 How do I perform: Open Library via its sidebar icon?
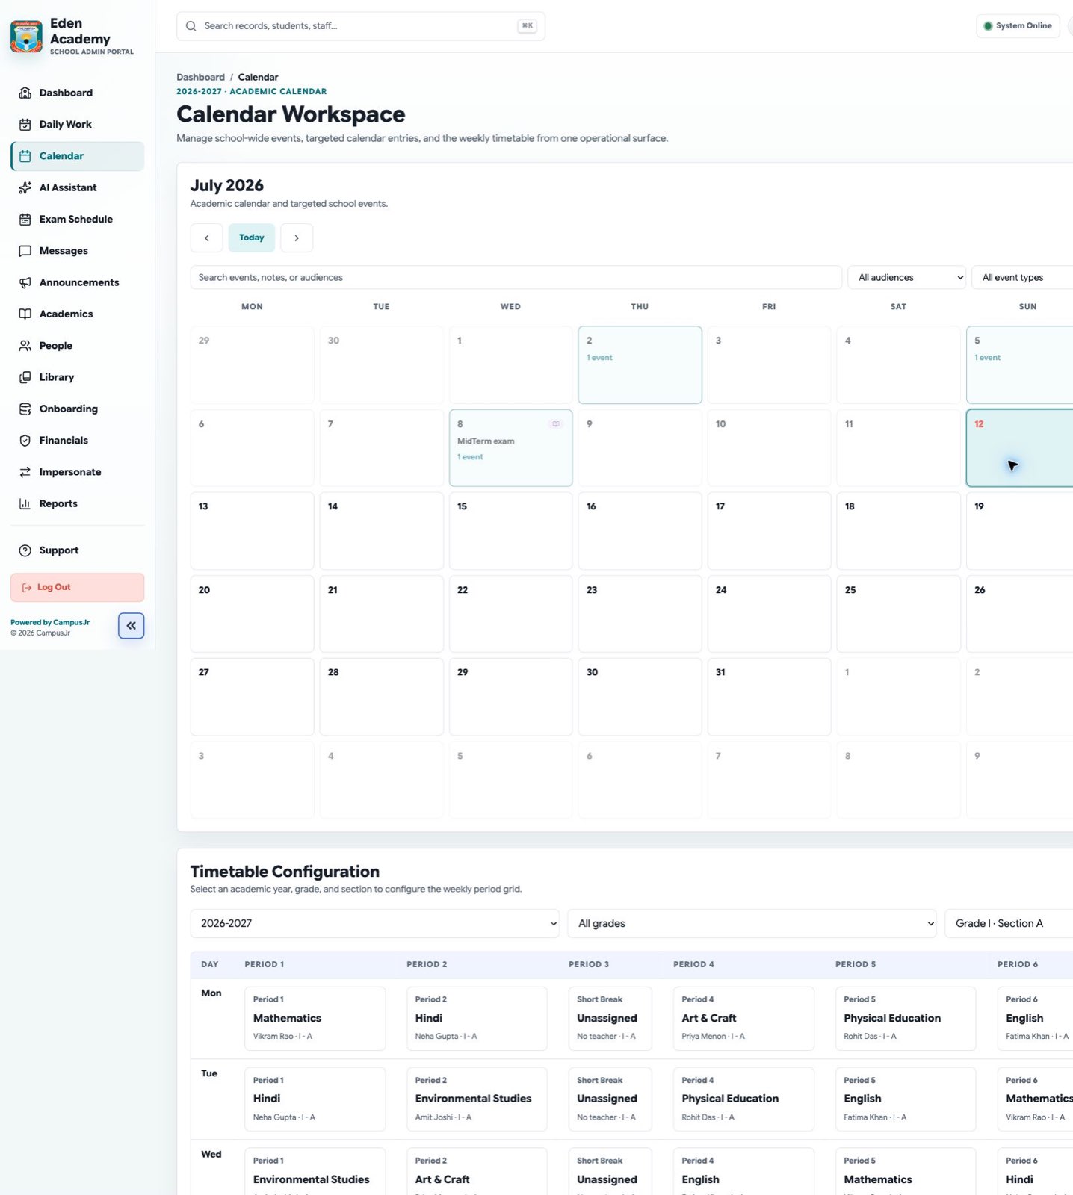25,377
